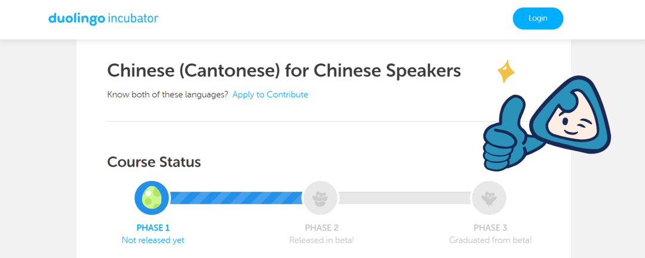Image resolution: width=645 pixels, height=258 pixels.
Task: Click the gray owl Phase 3 icon
Action: tap(489, 198)
